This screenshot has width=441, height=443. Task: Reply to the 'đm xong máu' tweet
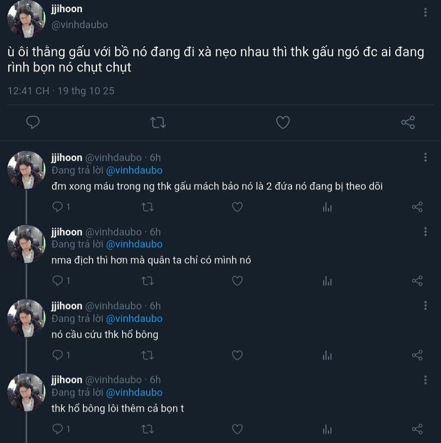point(58,207)
